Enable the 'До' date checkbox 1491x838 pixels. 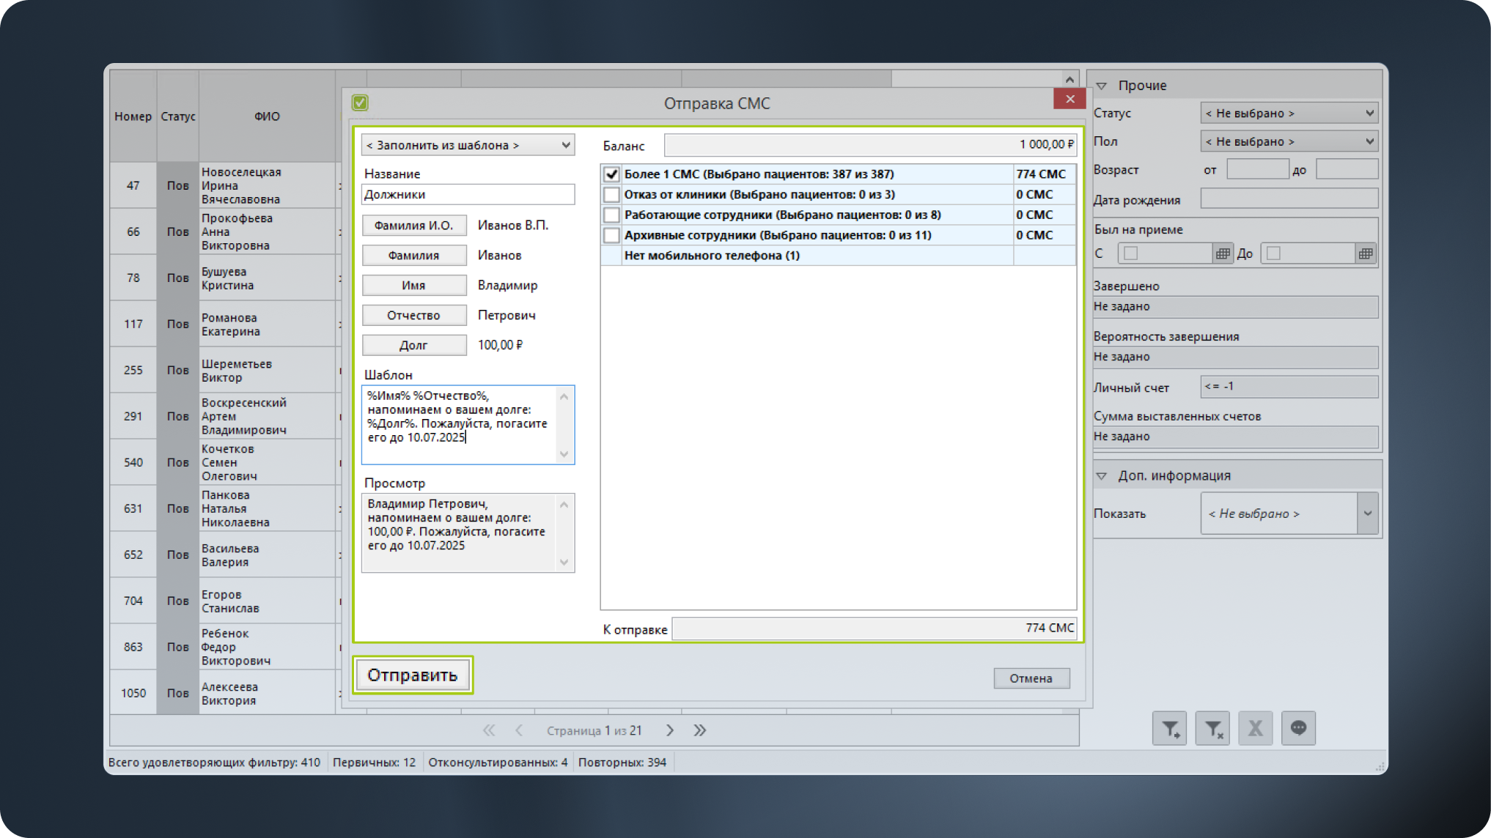click(x=1273, y=253)
